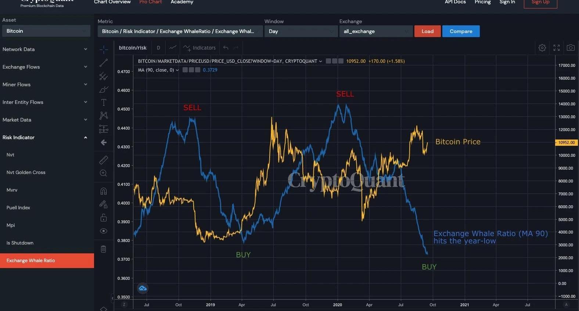The height and width of the screenshot is (311, 579).
Task: Hide all drawings with eye icon
Action: tap(104, 231)
